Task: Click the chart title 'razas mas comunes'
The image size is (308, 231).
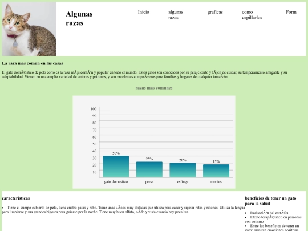Action: [154, 88]
